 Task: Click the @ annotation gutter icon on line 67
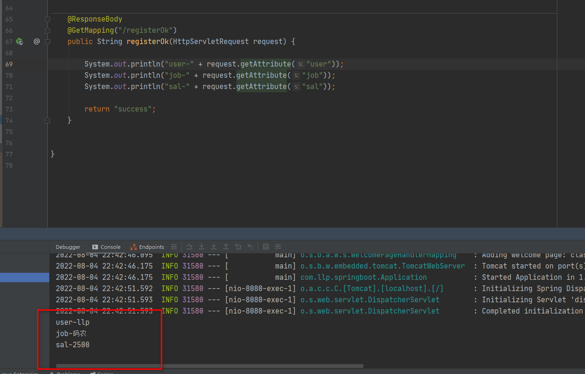tap(37, 42)
